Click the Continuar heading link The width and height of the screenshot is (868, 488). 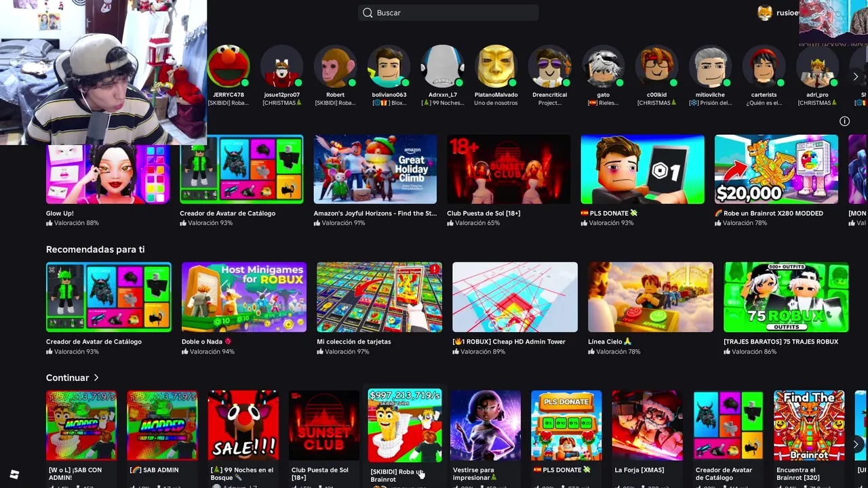point(67,378)
